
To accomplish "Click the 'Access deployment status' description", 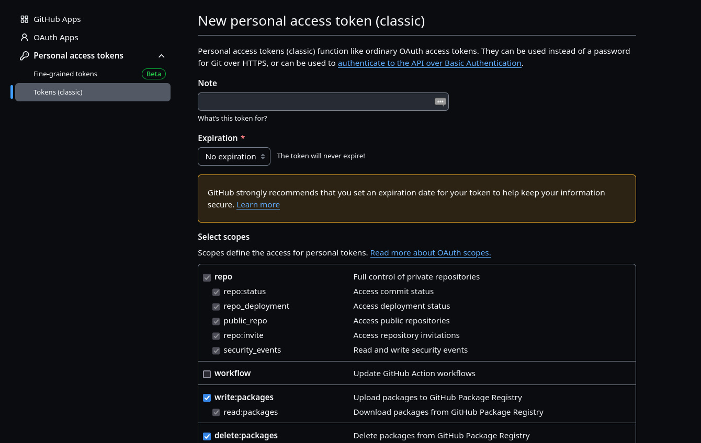I will click(x=402, y=306).
